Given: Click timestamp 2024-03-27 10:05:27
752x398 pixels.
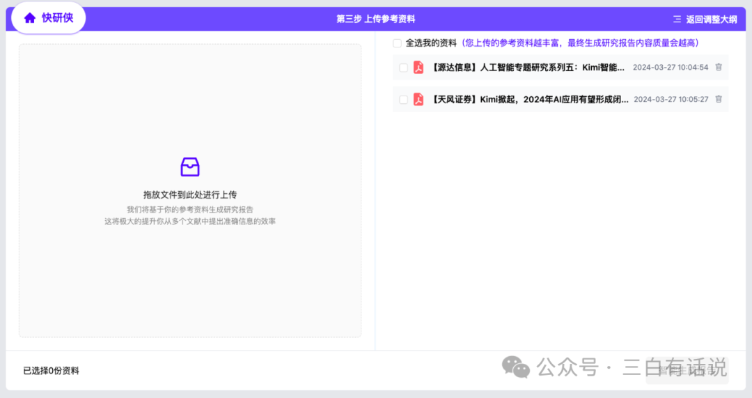Looking at the screenshot, I should 671,99.
